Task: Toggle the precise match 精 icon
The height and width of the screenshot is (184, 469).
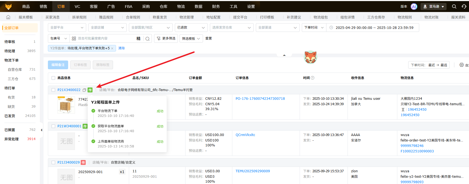Action: tap(138, 39)
